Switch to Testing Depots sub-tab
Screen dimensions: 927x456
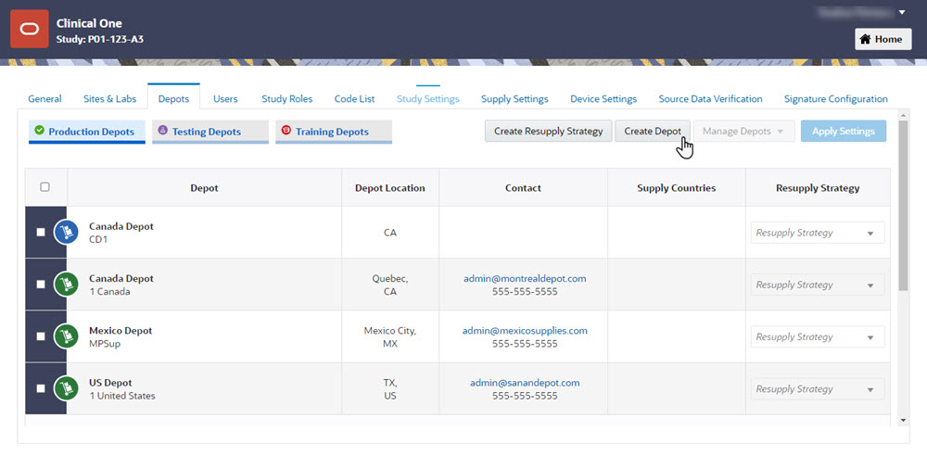tap(210, 132)
